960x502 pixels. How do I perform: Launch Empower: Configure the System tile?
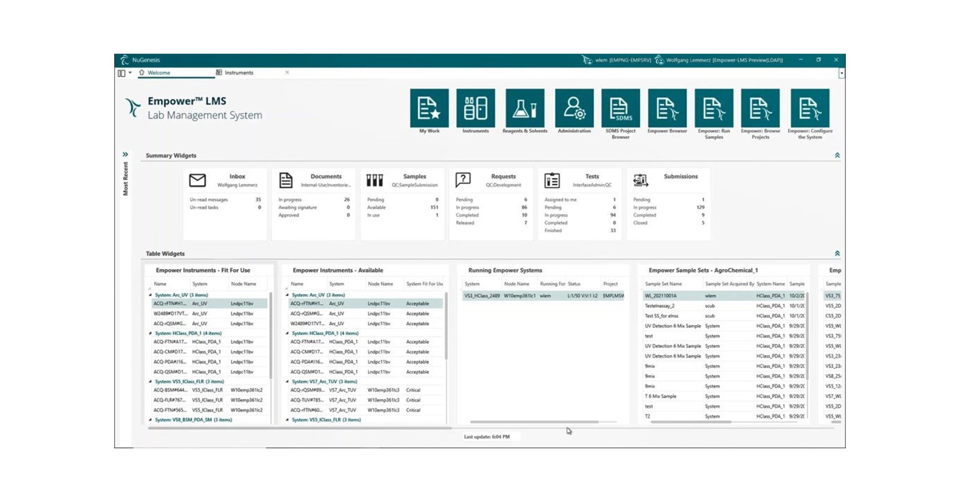coord(810,108)
